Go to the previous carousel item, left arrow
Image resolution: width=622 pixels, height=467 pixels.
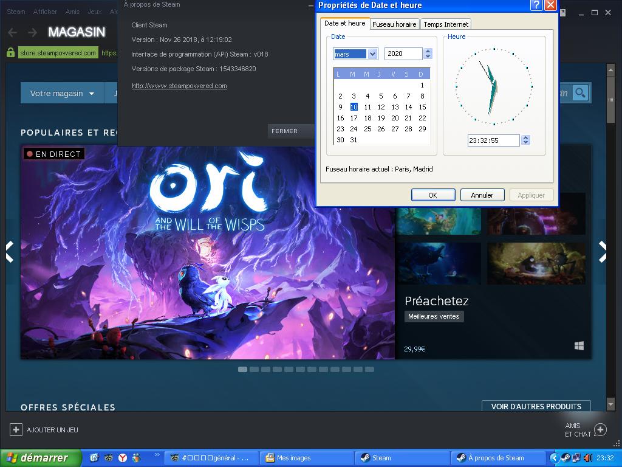click(x=10, y=252)
